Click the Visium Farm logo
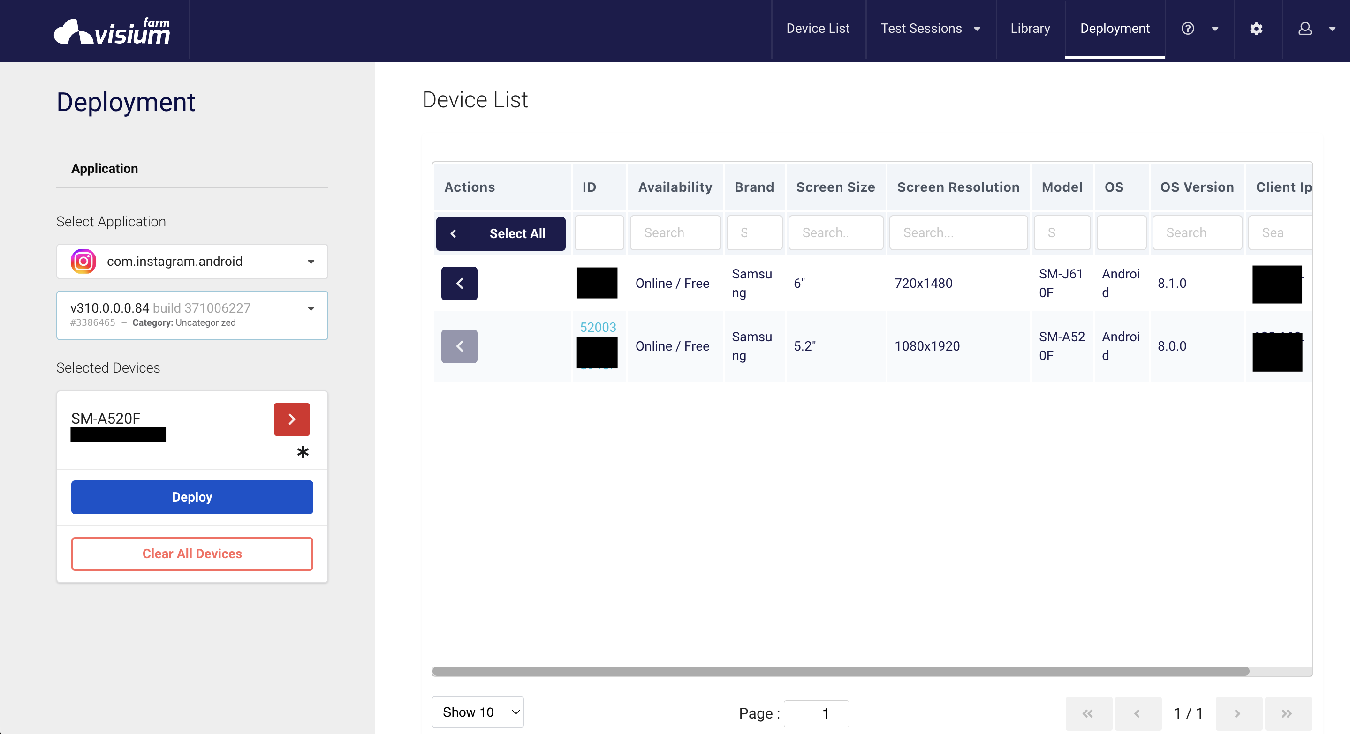The width and height of the screenshot is (1350, 734). (112, 31)
